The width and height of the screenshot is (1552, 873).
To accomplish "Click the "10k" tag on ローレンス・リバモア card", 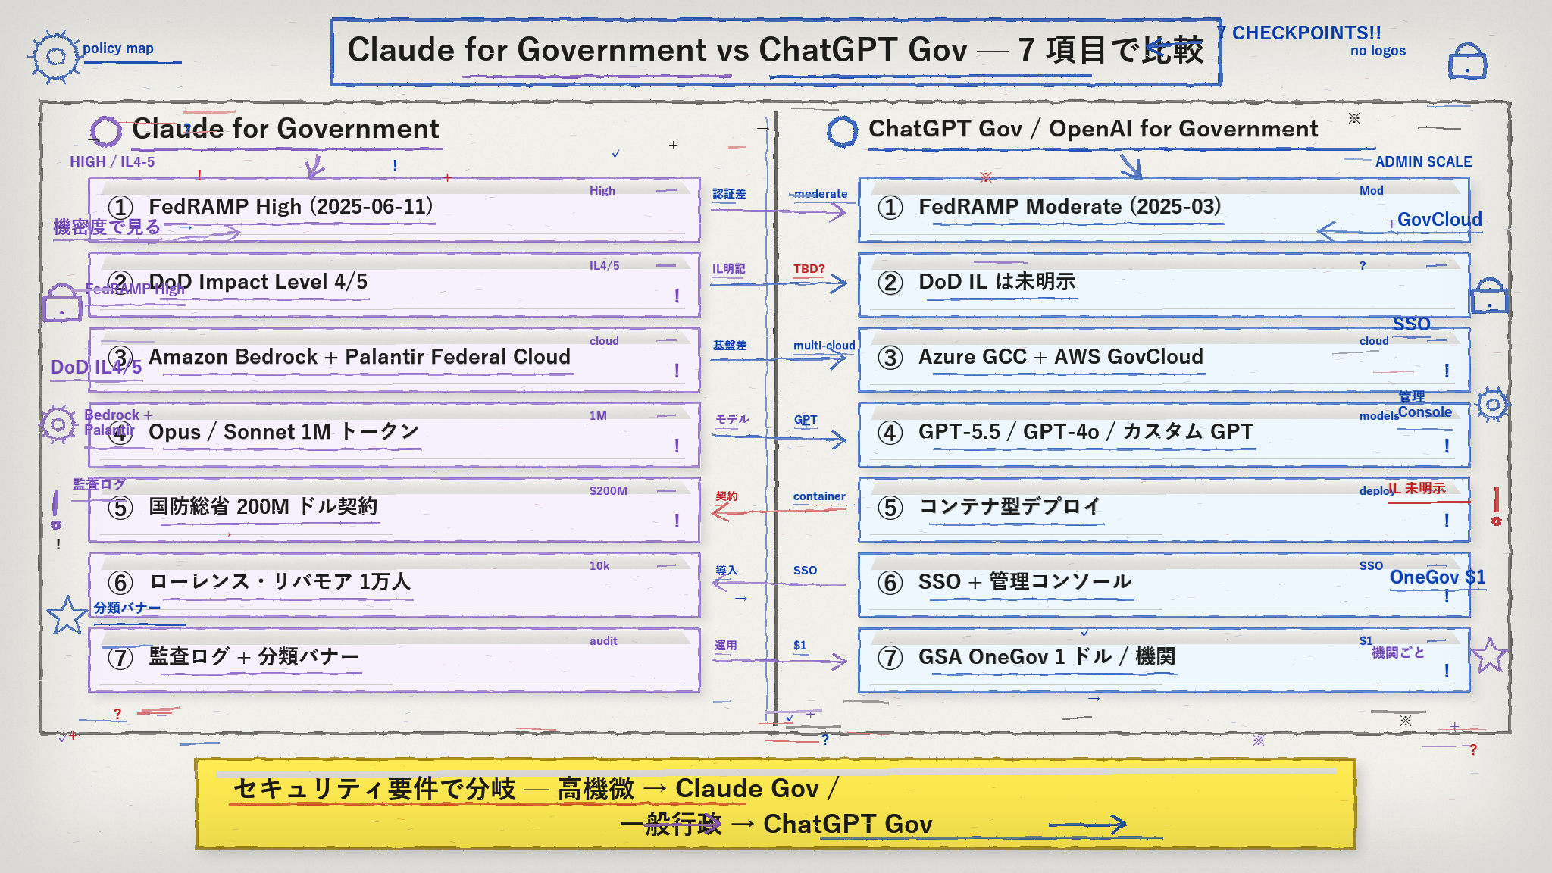I will [x=599, y=565].
